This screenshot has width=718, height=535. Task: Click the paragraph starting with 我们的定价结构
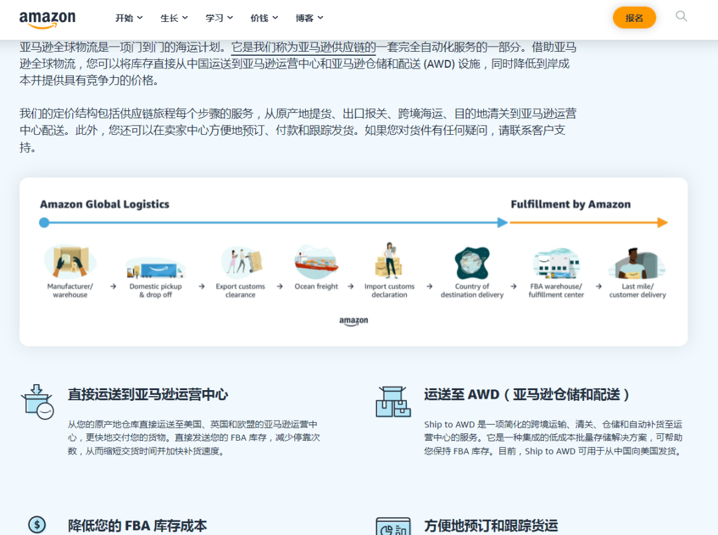point(298,130)
